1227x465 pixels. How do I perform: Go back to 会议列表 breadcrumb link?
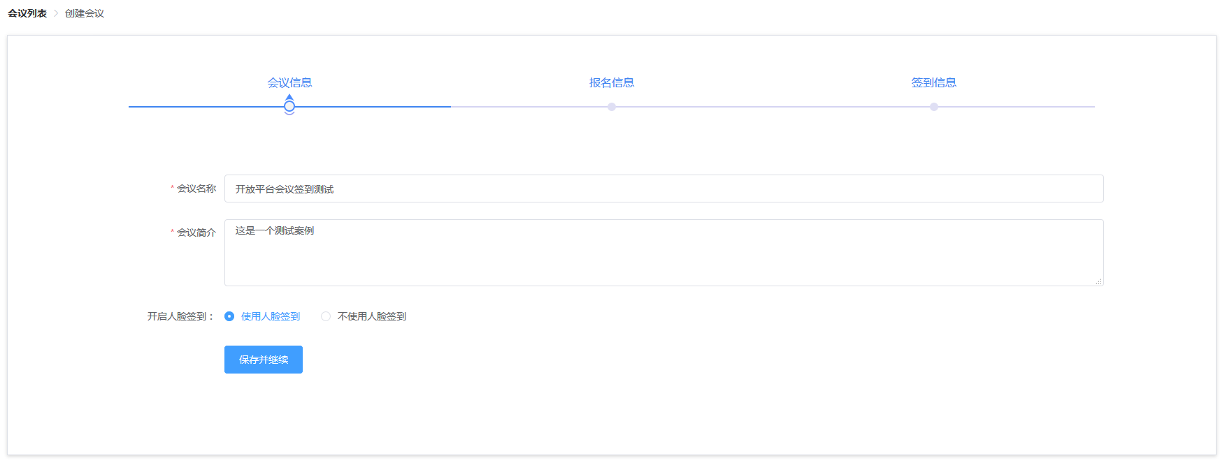[27, 13]
